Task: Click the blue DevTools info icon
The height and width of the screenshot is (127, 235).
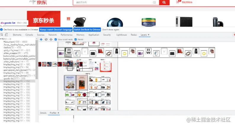Action: [x=1, y=30]
